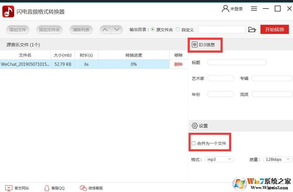The width and height of the screenshot is (293, 192).
Task: Open the ID3信息 panel icon
Action: (195, 44)
